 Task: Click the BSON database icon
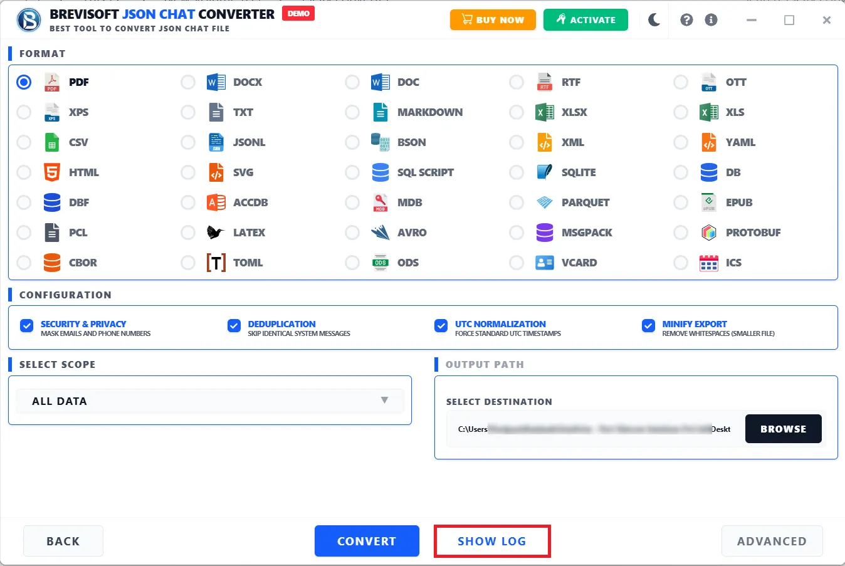pyautogui.click(x=381, y=142)
